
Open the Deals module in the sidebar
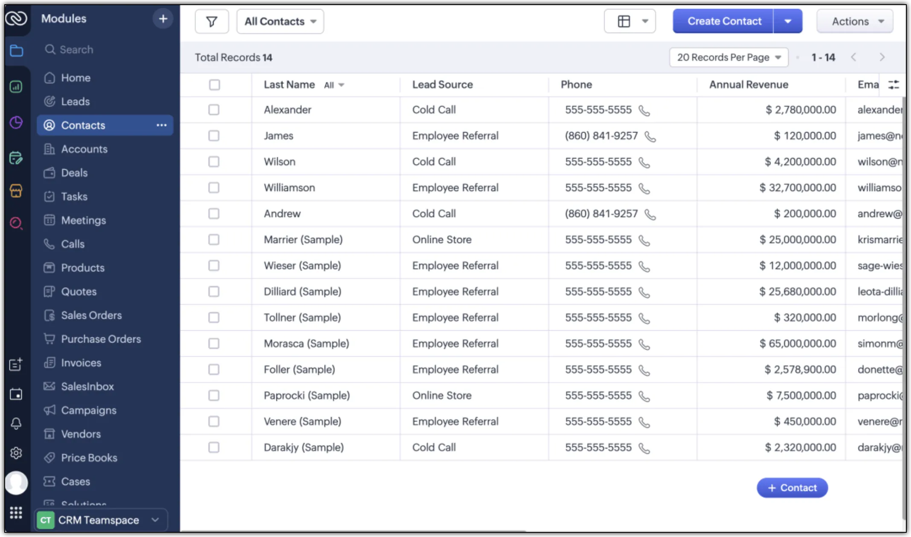click(x=75, y=173)
